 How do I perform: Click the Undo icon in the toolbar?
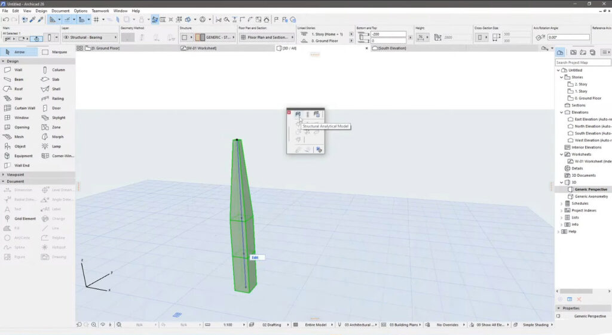[x=5, y=20]
